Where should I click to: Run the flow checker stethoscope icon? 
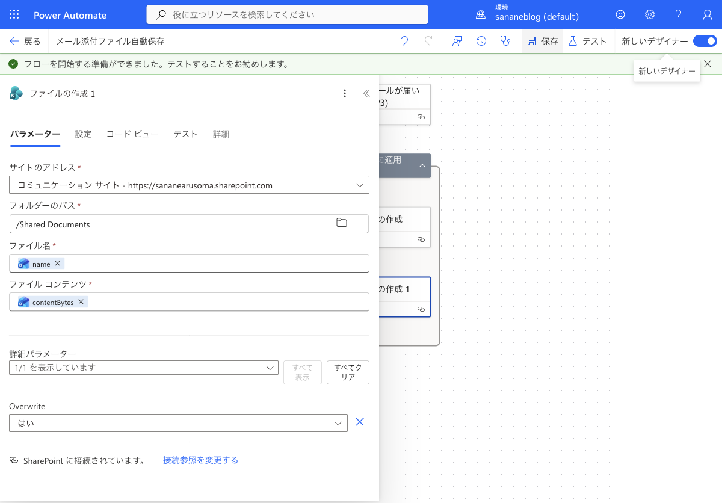(505, 41)
